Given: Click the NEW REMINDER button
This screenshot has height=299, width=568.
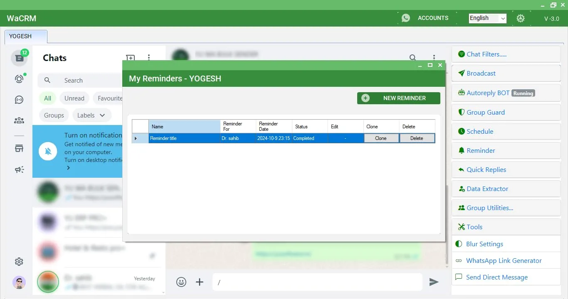Looking at the screenshot, I should [x=398, y=98].
